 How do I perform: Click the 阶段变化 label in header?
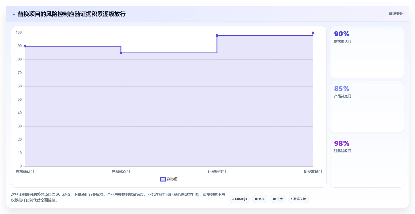pos(396,14)
